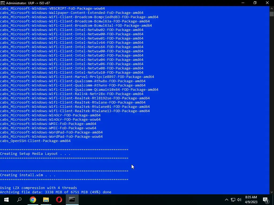The width and height of the screenshot is (274, 205).
Task: Click the WordPad-FoD-Package-wow64 line
Action: pos(51,137)
